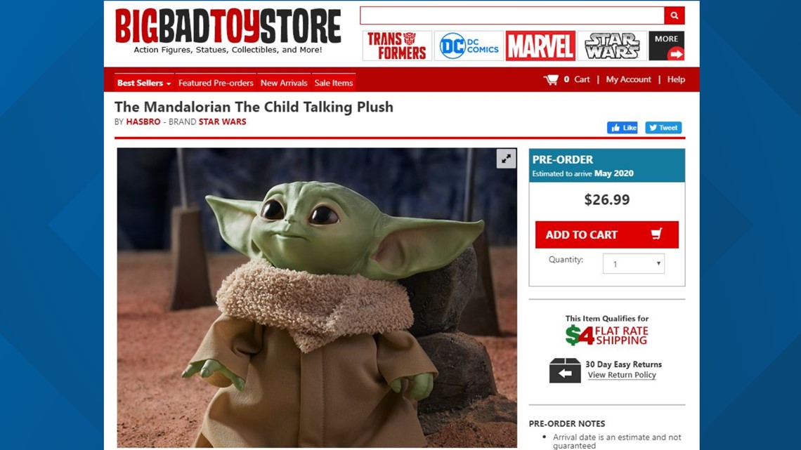Open the Quantity dropdown selector
801x450 pixels.
(x=634, y=264)
